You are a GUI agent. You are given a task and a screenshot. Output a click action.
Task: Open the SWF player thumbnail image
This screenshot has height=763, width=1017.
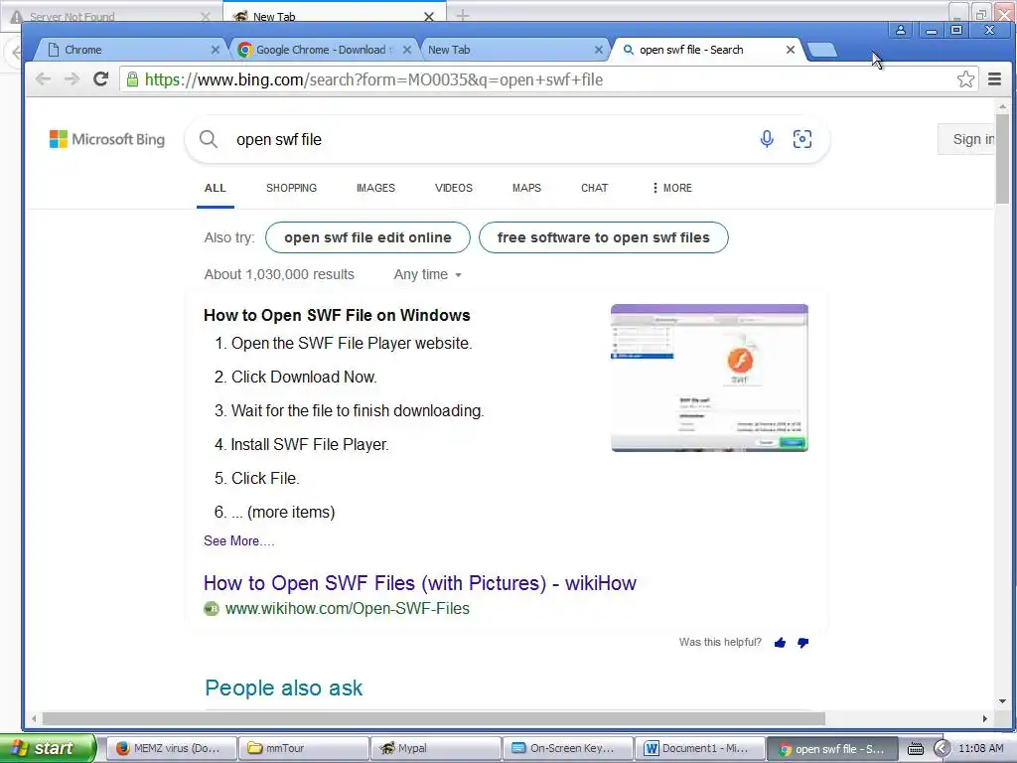click(709, 378)
